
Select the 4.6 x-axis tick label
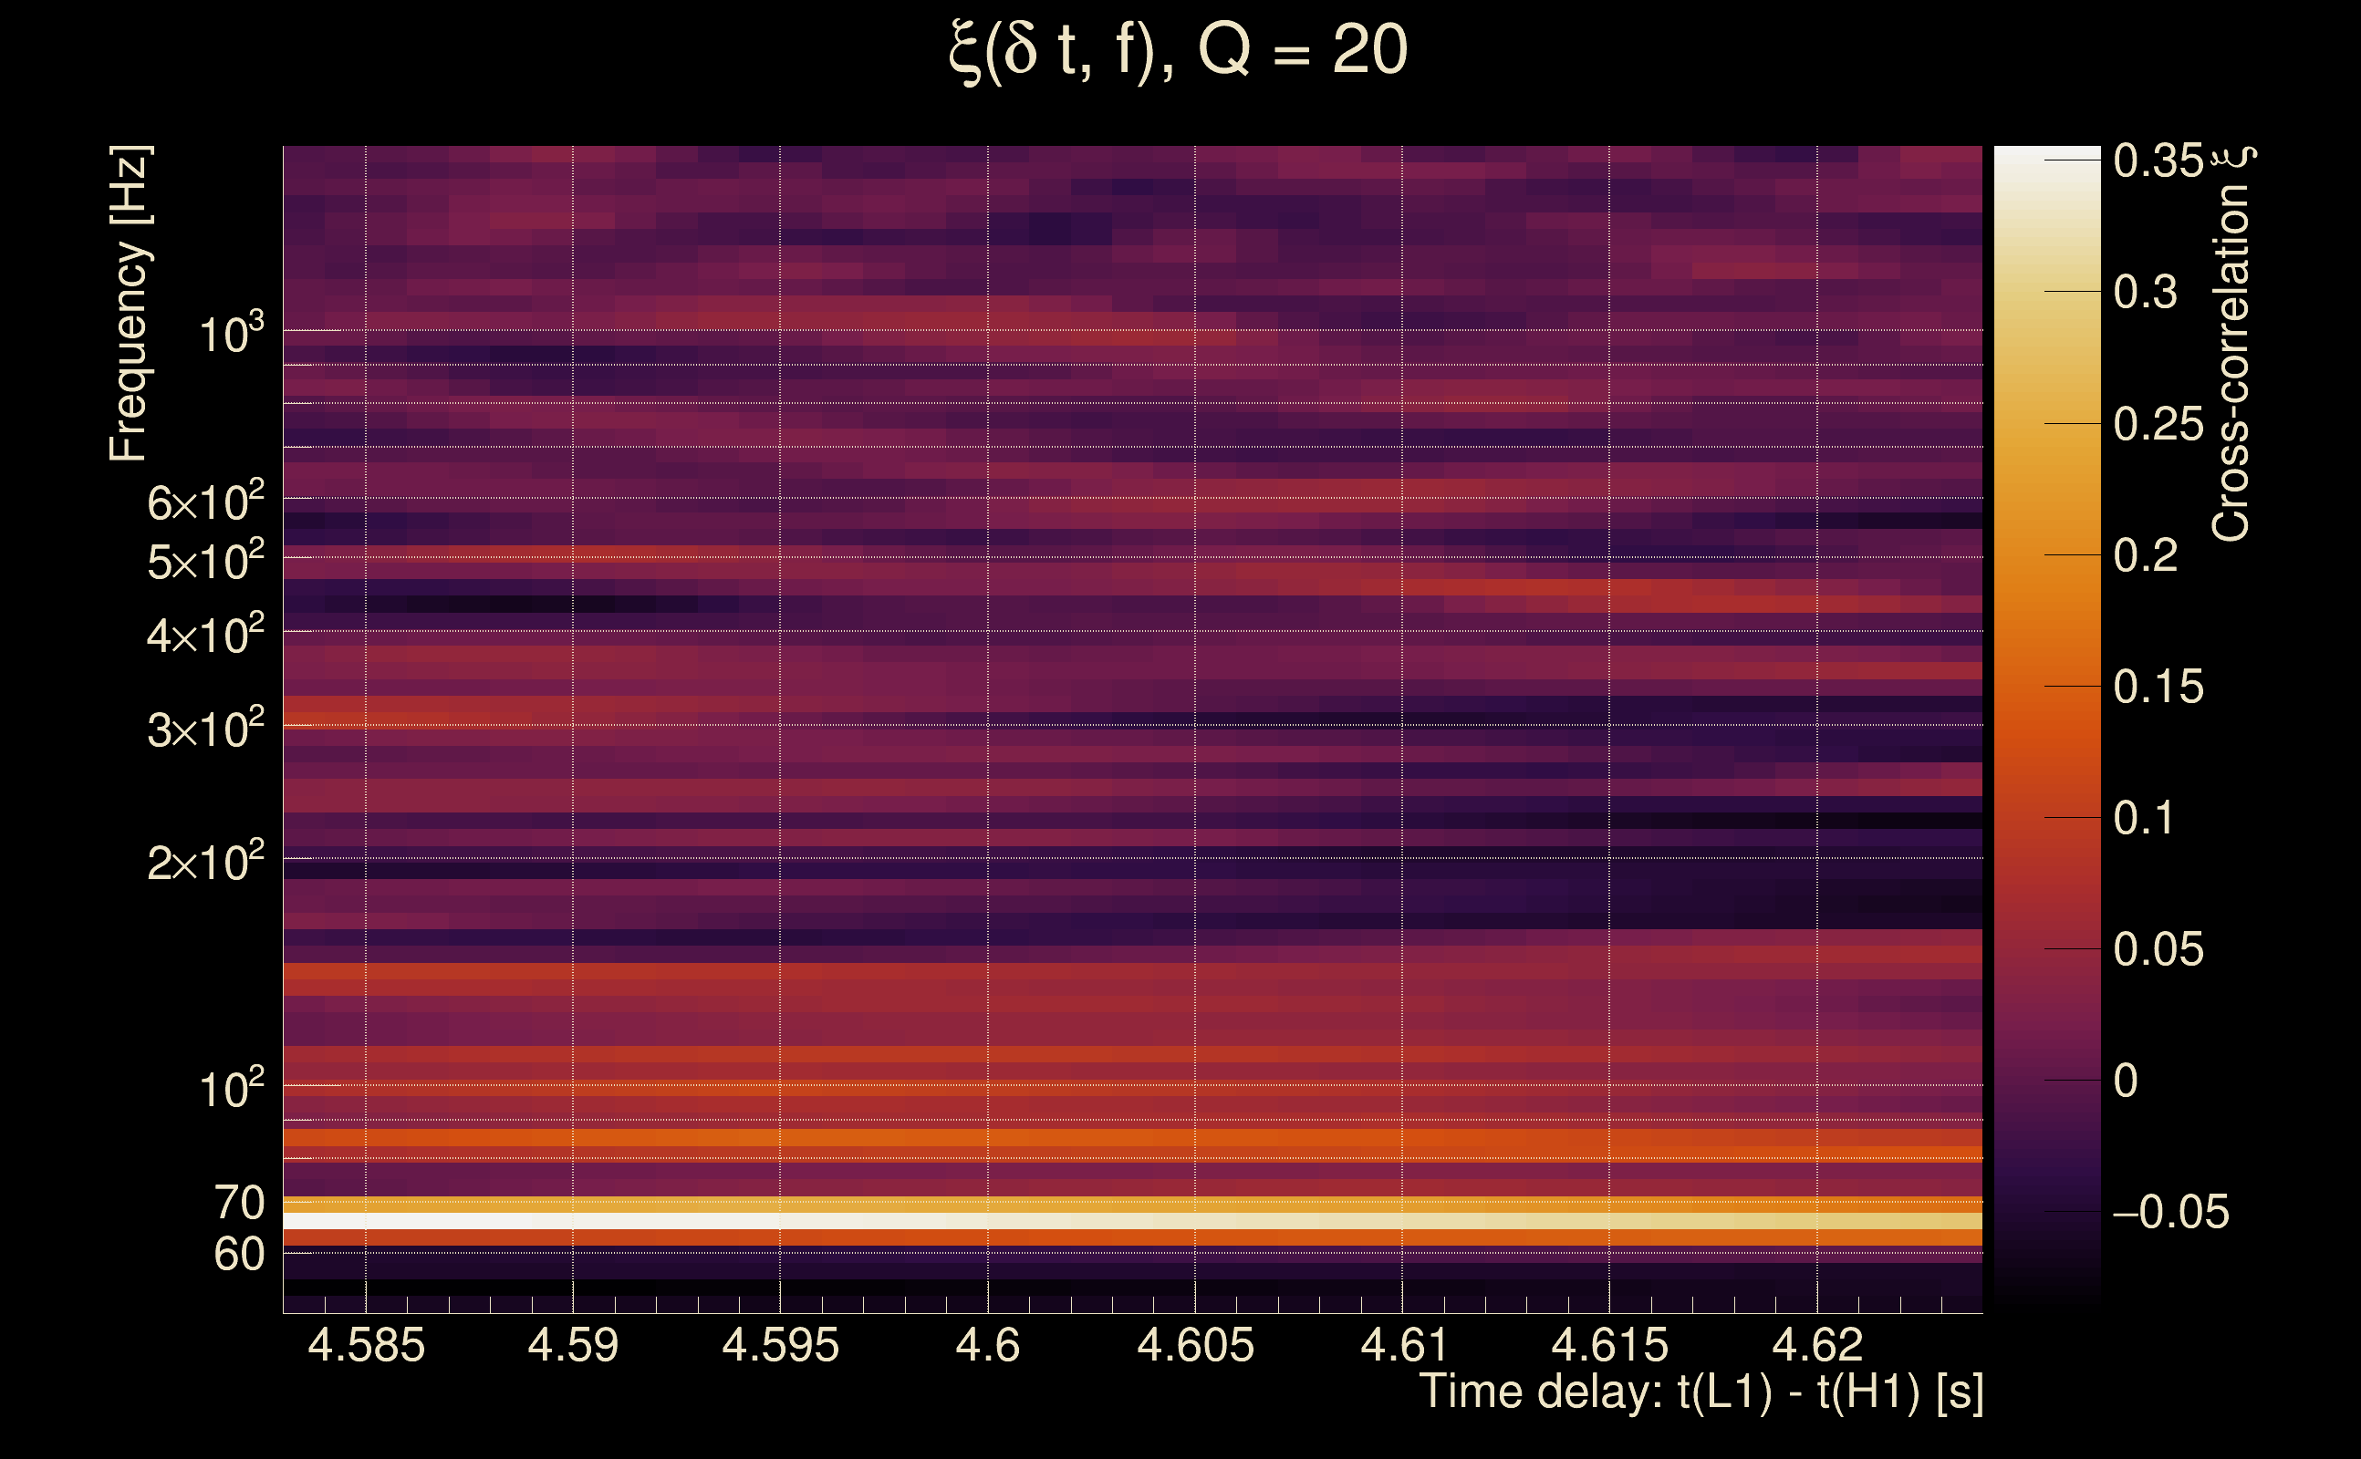click(x=987, y=1345)
